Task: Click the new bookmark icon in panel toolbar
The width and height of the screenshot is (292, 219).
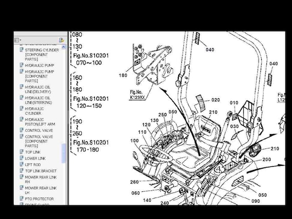Action: 61,40
